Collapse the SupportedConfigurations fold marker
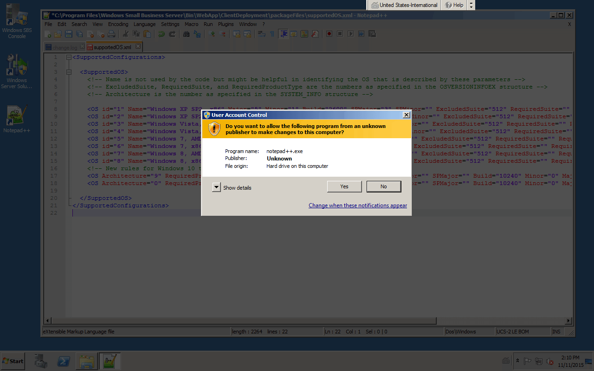 [69, 58]
